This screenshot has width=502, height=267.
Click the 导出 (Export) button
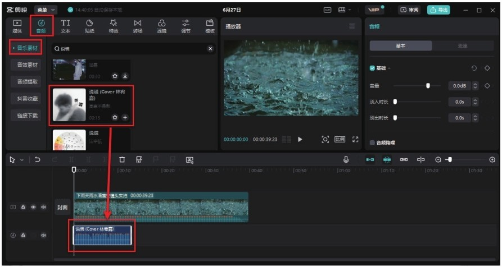tap(438, 10)
